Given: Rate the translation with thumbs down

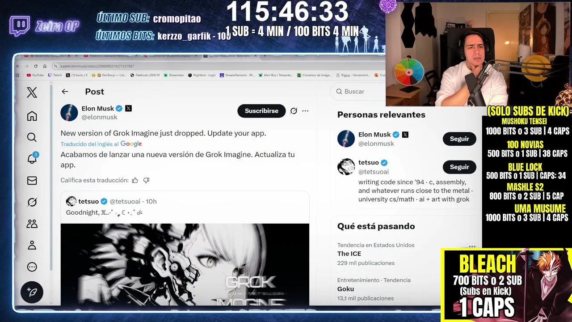Looking at the screenshot, I should tap(146, 180).
